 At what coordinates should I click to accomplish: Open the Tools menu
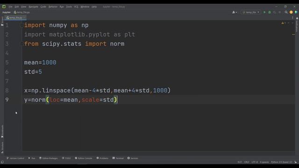[69, 7]
